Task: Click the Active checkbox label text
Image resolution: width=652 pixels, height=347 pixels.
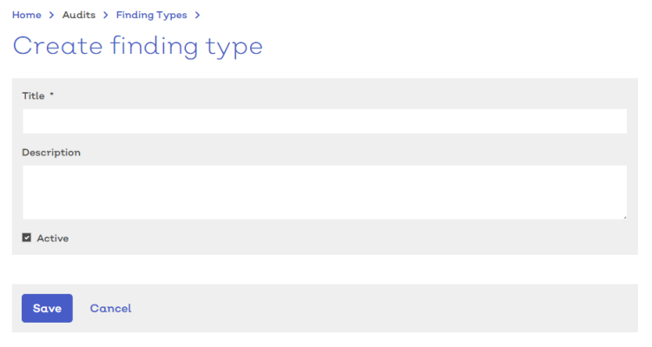Action: point(53,238)
